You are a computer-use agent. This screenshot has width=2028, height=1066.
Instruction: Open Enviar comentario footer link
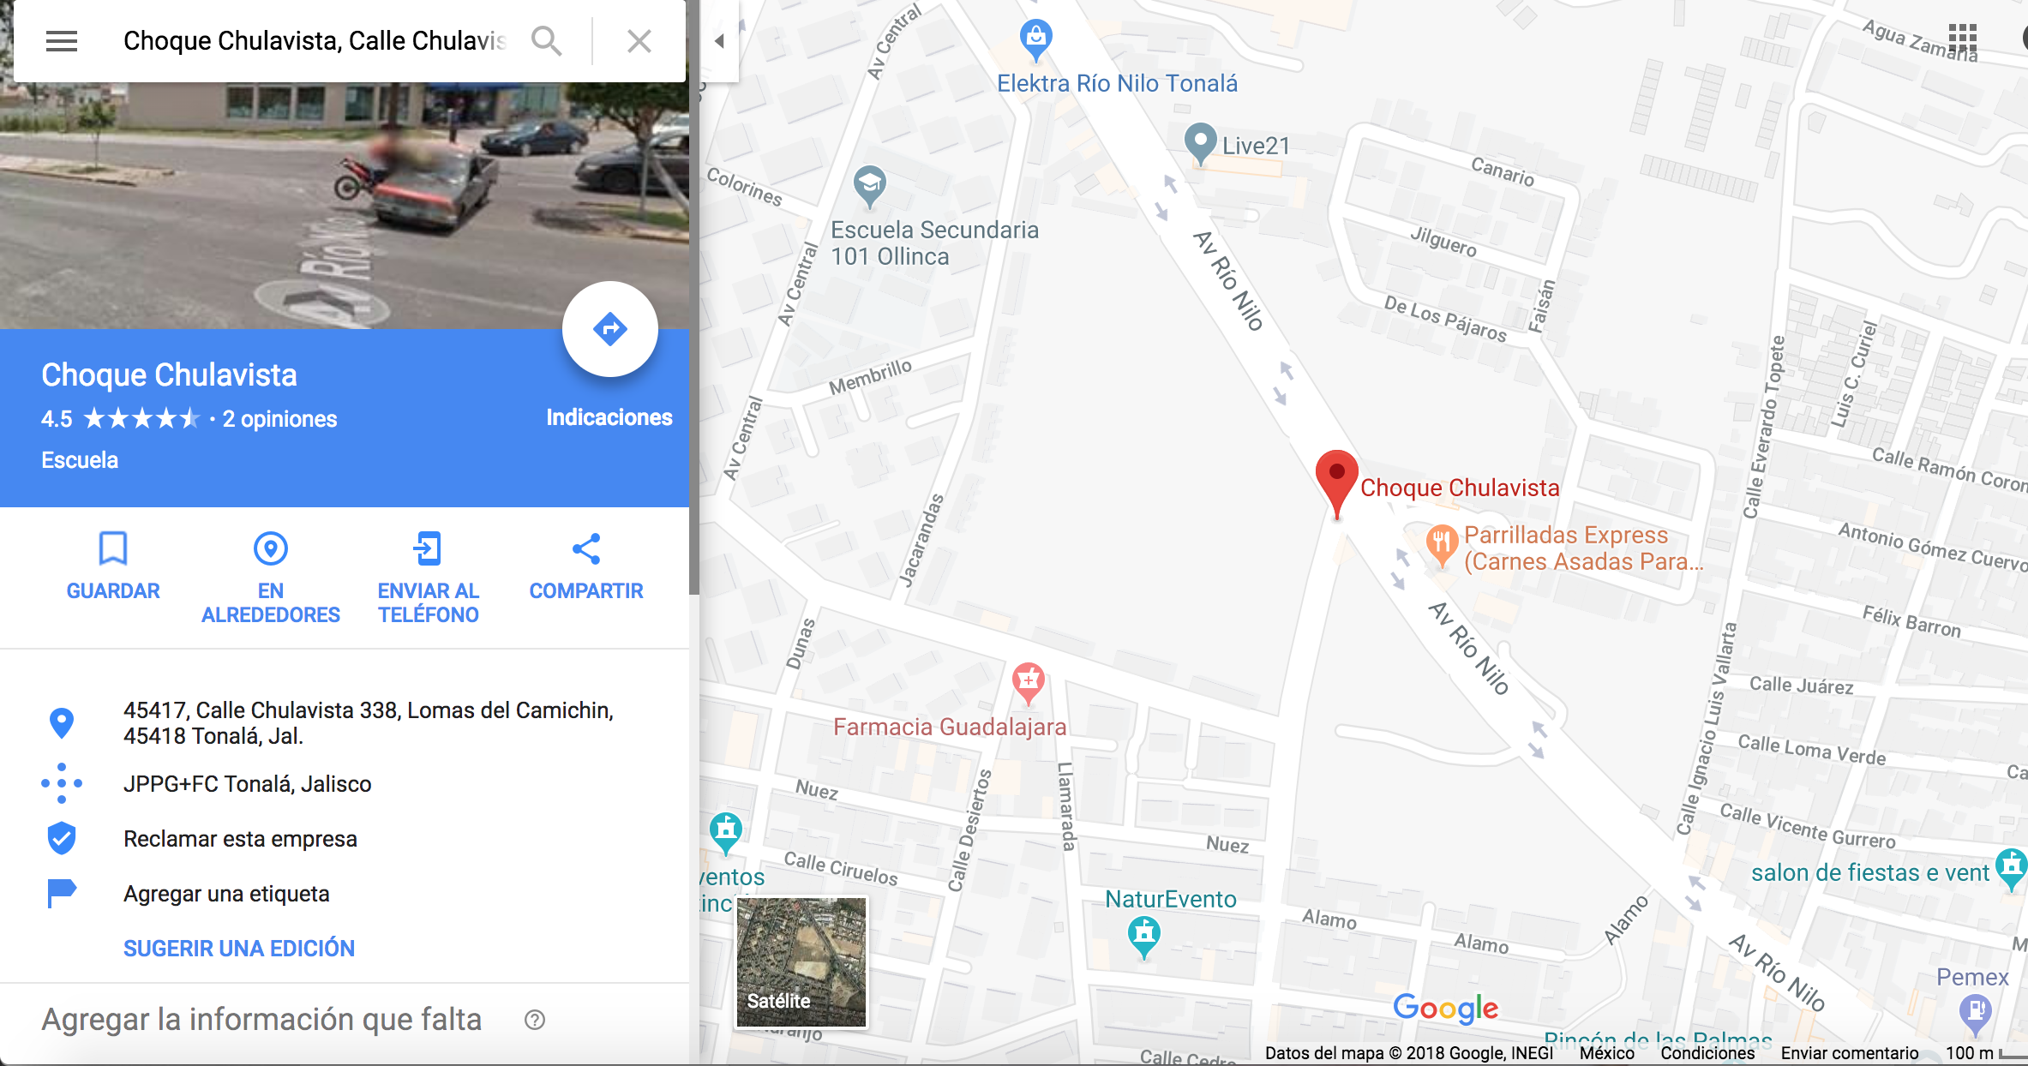pyautogui.click(x=1850, y=1053)
